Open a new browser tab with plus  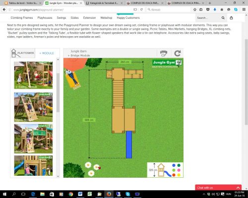210,3
